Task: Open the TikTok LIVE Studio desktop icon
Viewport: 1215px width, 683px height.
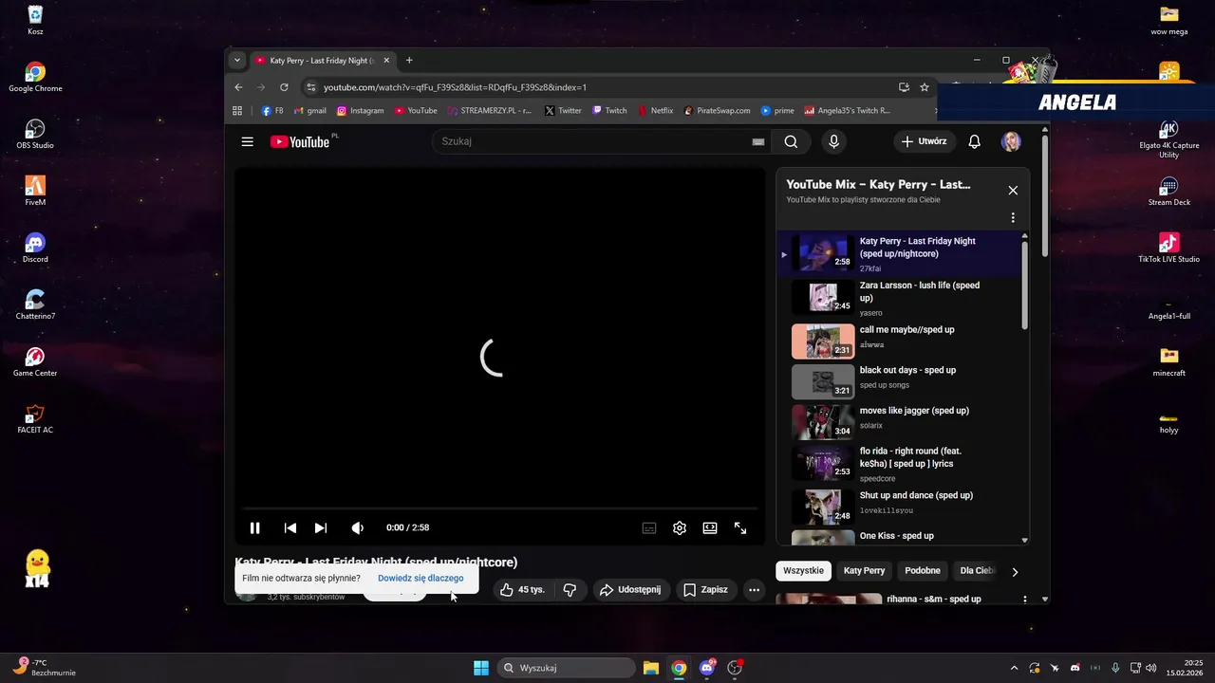Action: [x=1168, y=248]
